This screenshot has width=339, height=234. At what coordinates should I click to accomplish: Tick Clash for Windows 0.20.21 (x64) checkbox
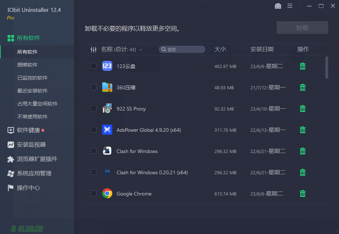(94, 172)
